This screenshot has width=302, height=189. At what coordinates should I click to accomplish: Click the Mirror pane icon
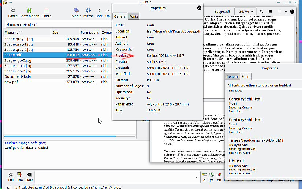pos(88,12)
